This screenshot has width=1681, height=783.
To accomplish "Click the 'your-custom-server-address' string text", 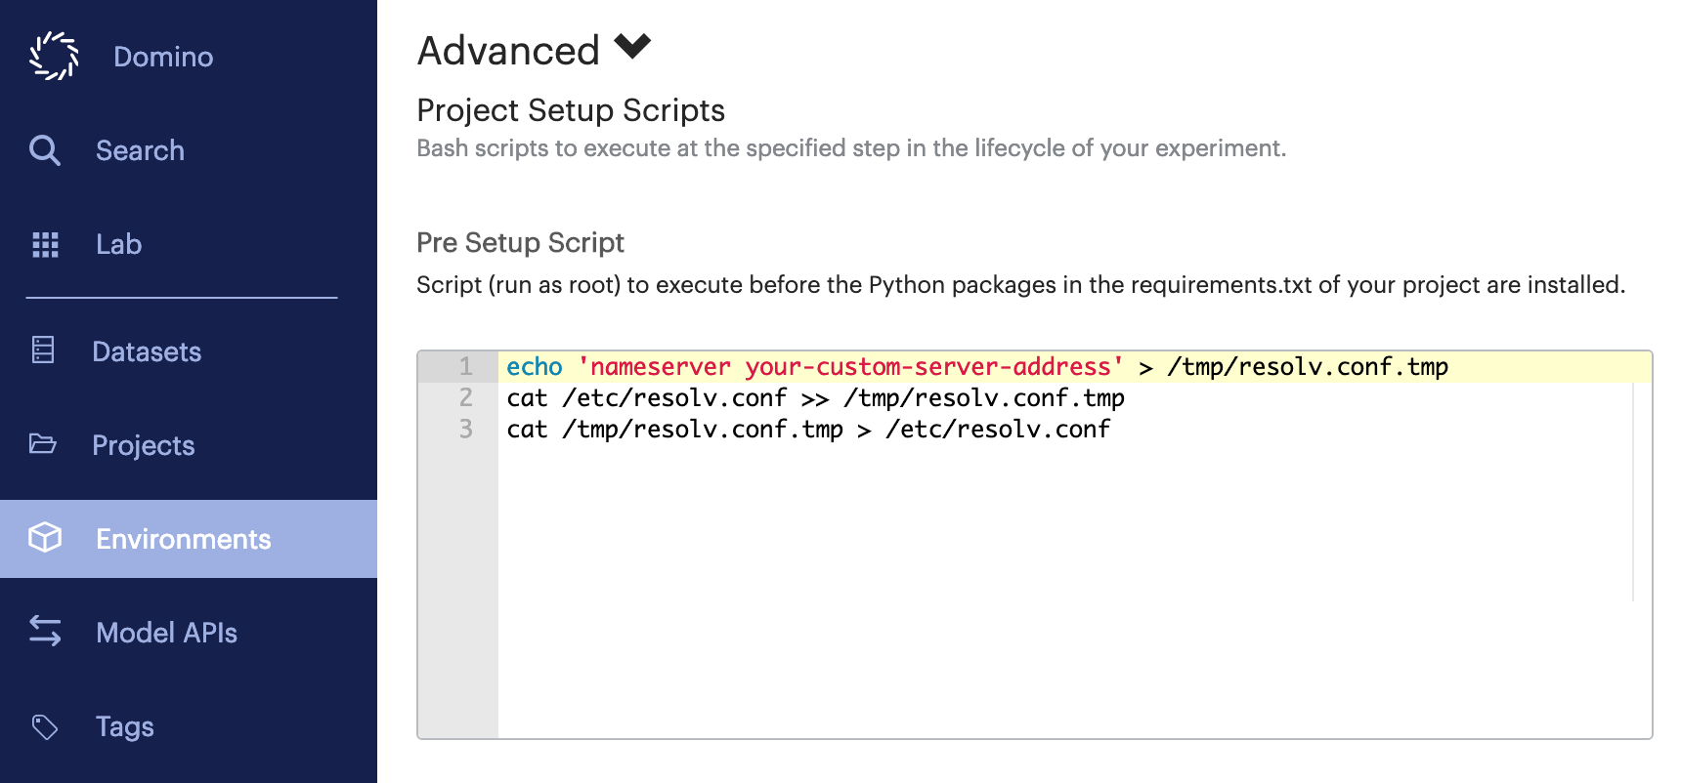I will (x=927, y=367).
